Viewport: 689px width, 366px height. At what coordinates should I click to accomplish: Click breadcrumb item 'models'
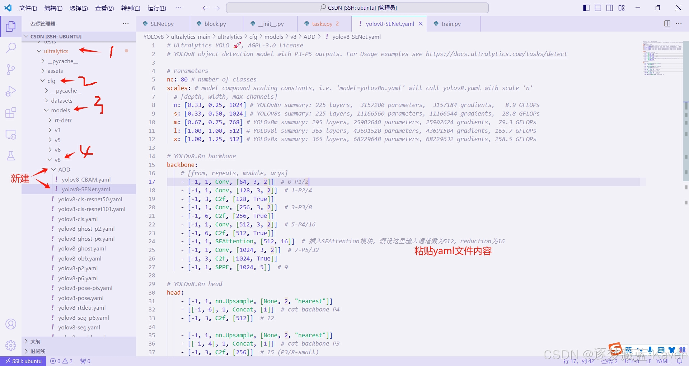point(274,37)
